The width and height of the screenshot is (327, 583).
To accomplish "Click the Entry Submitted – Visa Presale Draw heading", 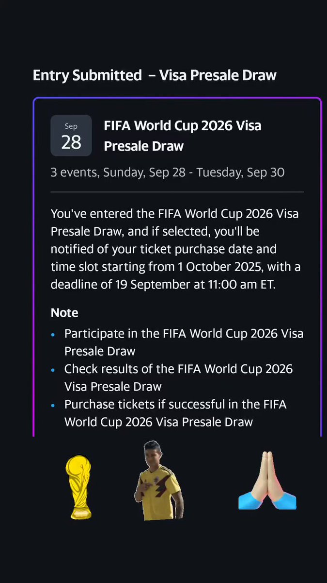I will point(155,75).
